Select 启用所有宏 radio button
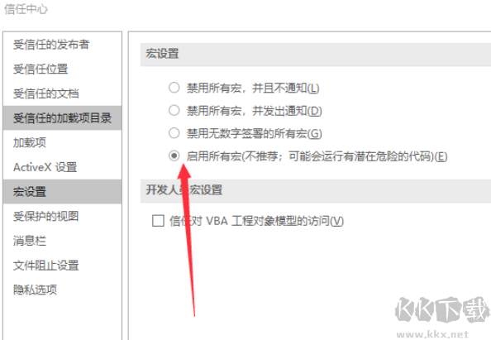 (174, 156)
